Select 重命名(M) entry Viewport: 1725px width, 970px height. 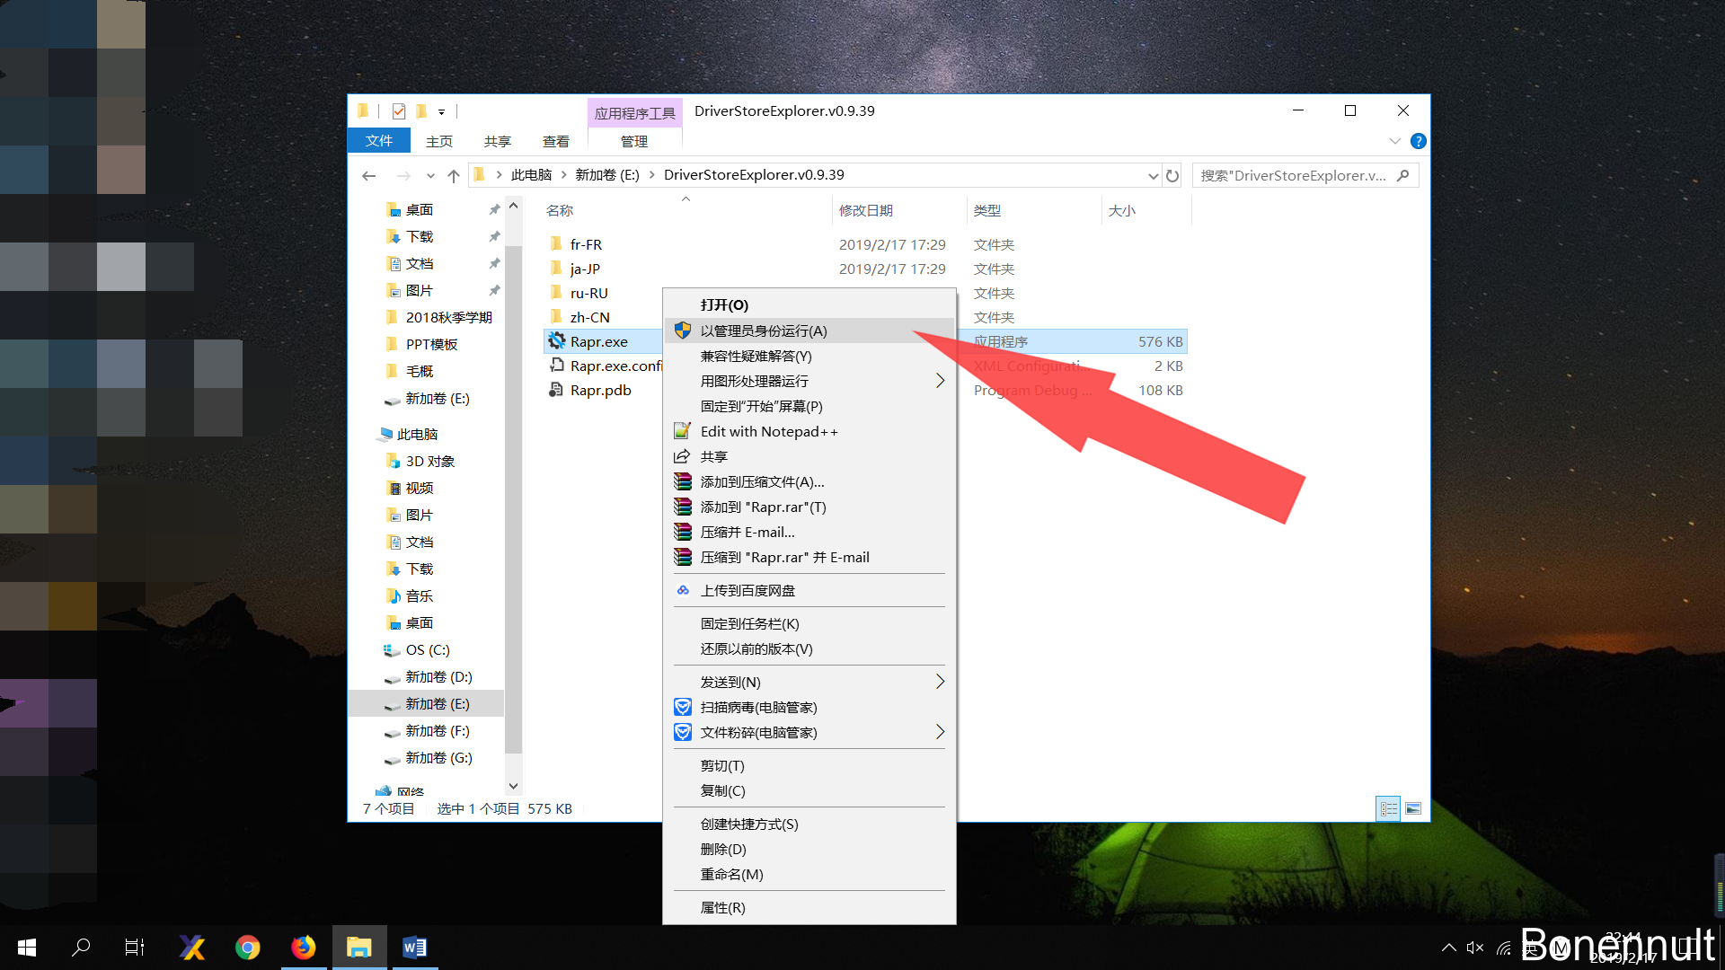click(x=809, y=874)
